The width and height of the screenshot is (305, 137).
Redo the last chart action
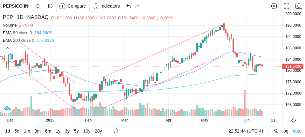point(138,6)
